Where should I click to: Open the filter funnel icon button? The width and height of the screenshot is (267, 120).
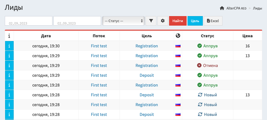[151, 21]
